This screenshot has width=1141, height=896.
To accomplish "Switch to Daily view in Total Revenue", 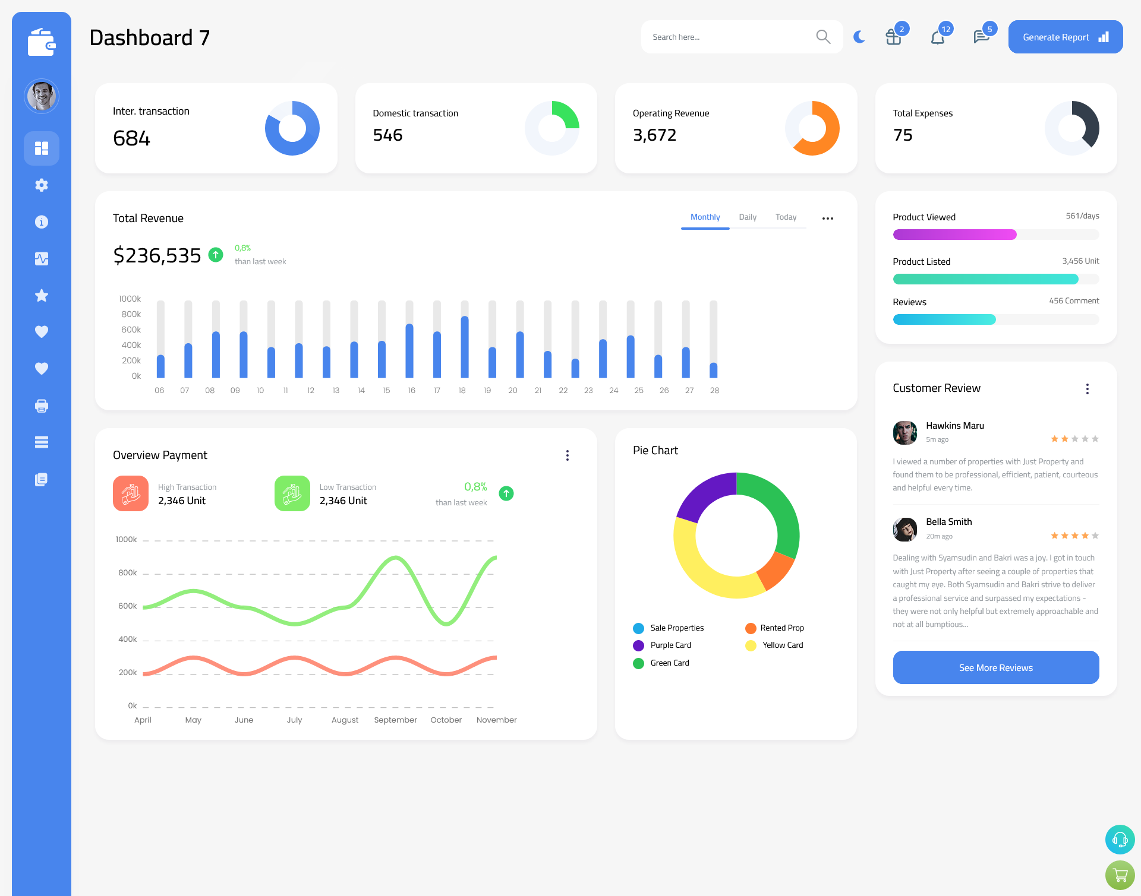I will [x=748, y=217].
